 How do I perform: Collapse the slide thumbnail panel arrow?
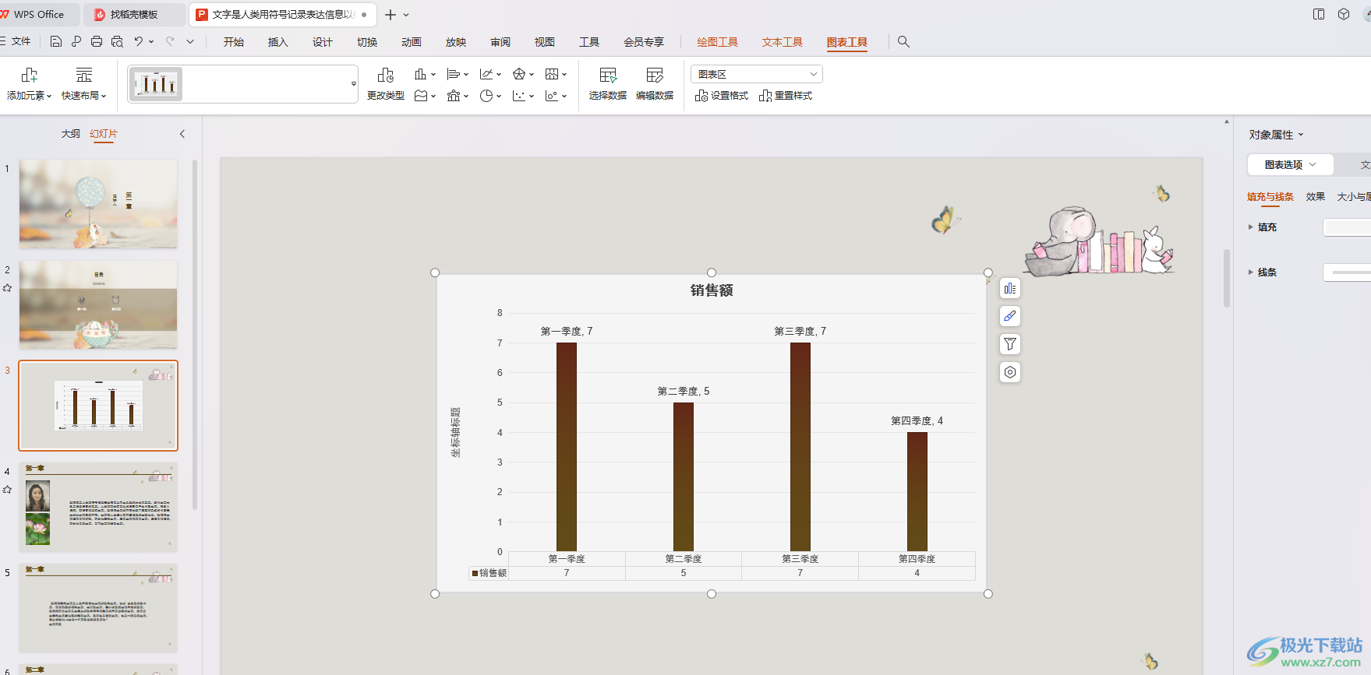point(182,134)
